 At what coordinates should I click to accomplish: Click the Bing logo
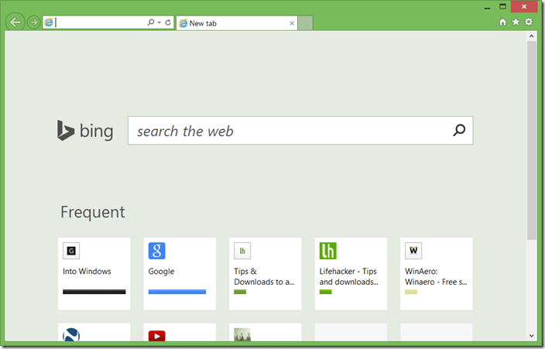point(85,131)
